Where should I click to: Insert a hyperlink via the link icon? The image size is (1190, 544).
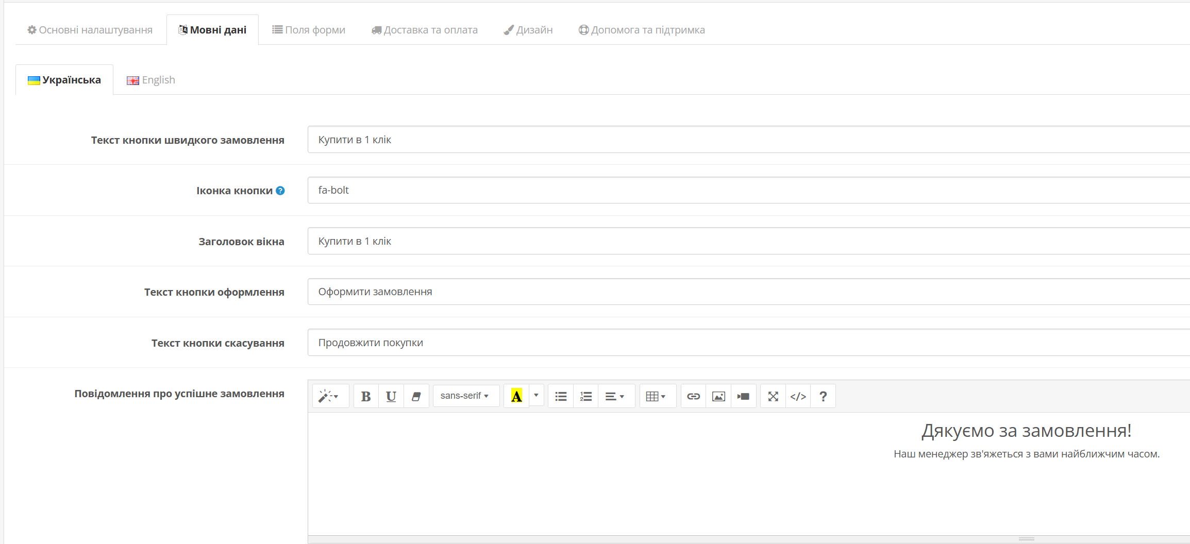(693, 396)
